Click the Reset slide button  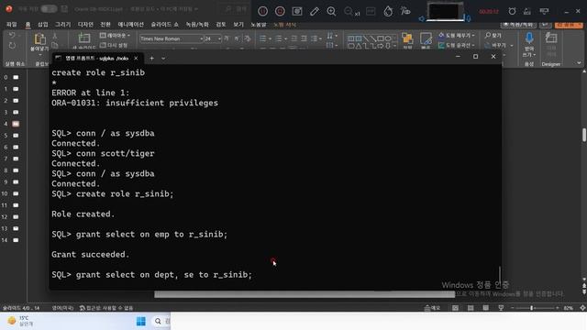114,45
